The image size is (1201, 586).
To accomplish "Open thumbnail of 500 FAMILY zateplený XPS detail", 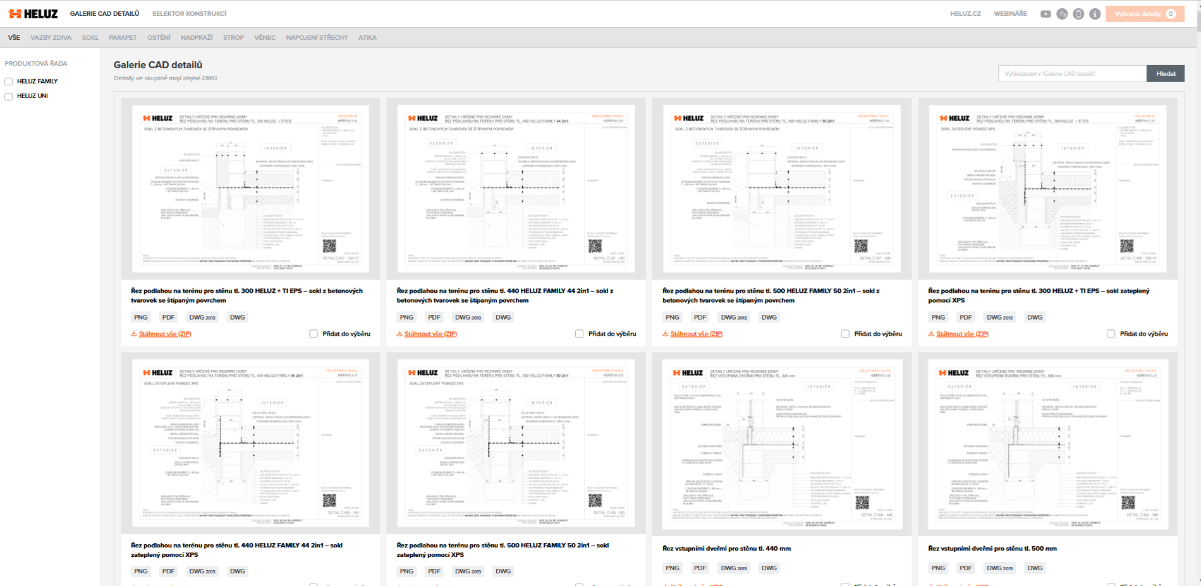I will (516, 443).
